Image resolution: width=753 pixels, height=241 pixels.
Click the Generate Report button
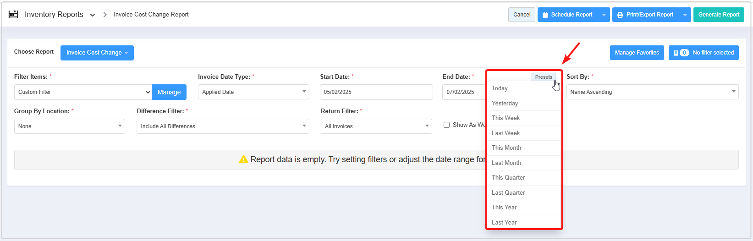[x=719, y=15]
